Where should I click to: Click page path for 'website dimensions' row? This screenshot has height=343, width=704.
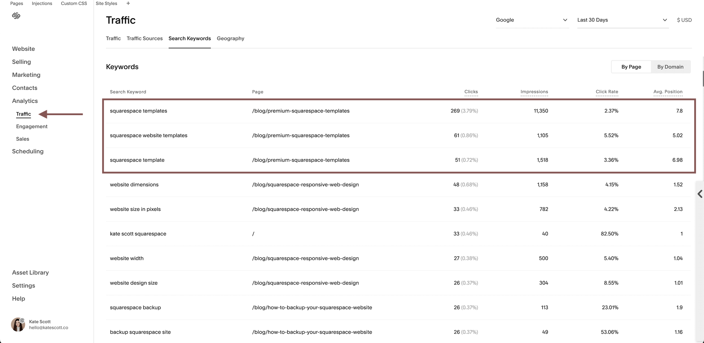pos(306,185)
